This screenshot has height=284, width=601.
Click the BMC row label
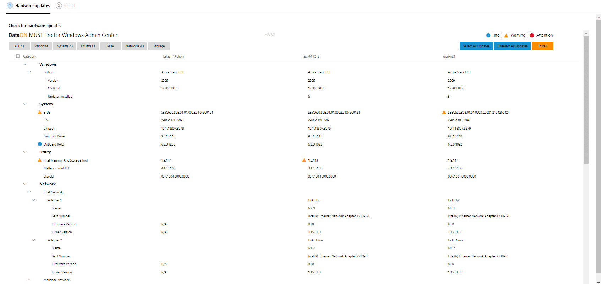point(47,120)
